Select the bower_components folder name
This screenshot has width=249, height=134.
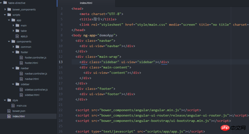(24, 10)
